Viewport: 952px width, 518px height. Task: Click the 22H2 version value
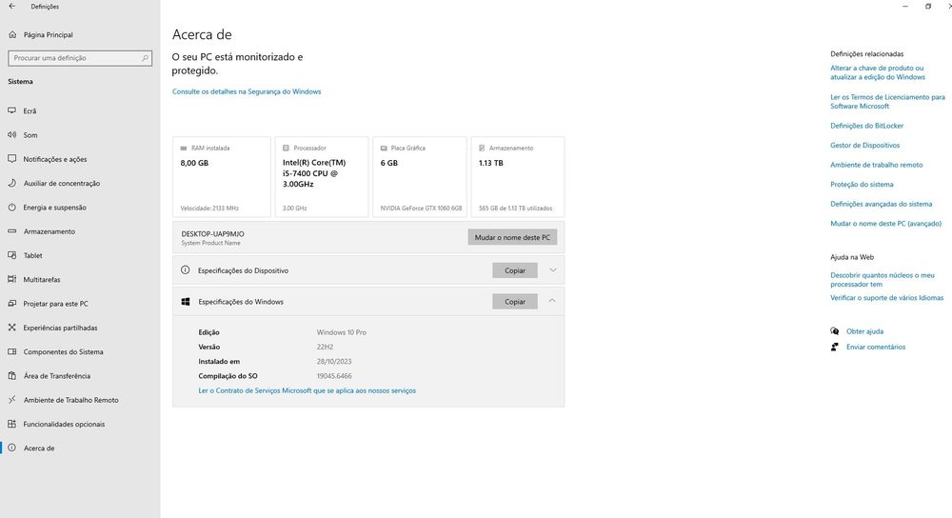325,347
